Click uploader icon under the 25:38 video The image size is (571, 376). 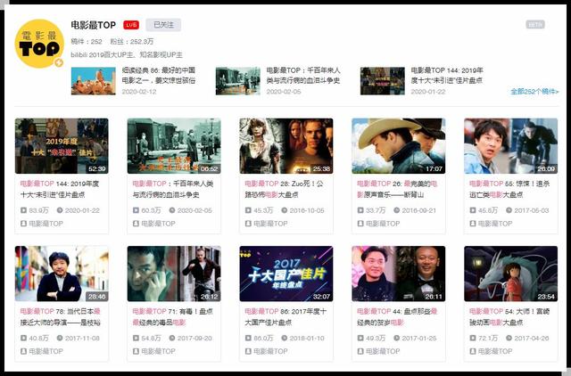(x=248, y=224)
